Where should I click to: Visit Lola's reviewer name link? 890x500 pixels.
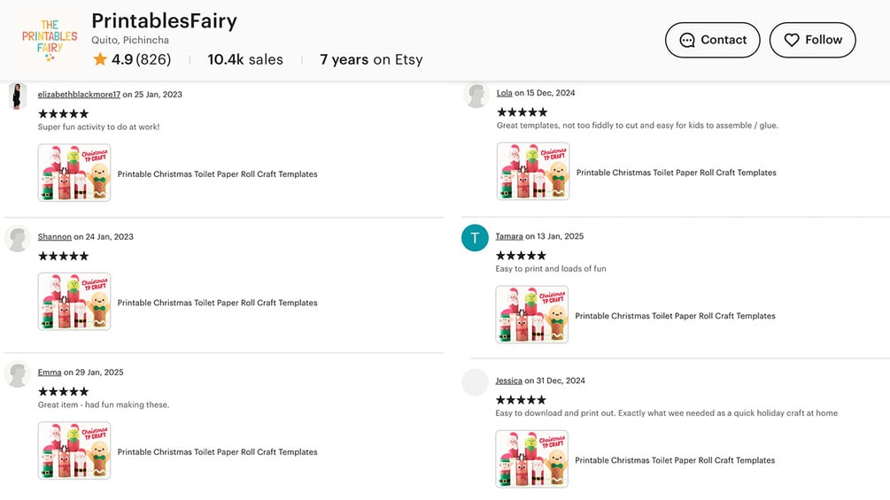[504, 93]
